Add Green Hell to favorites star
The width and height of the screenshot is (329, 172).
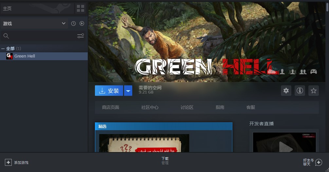(x=314, y=91)
